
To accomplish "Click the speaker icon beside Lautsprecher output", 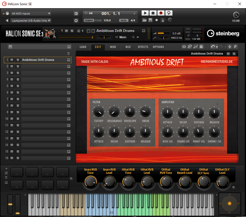I will [x=7, y=20].
